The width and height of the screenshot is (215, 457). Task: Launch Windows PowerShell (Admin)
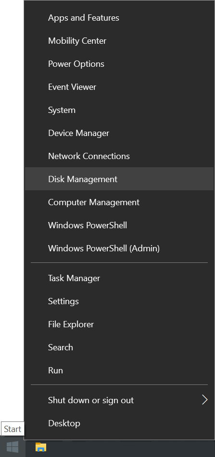[x=119, y=248]
